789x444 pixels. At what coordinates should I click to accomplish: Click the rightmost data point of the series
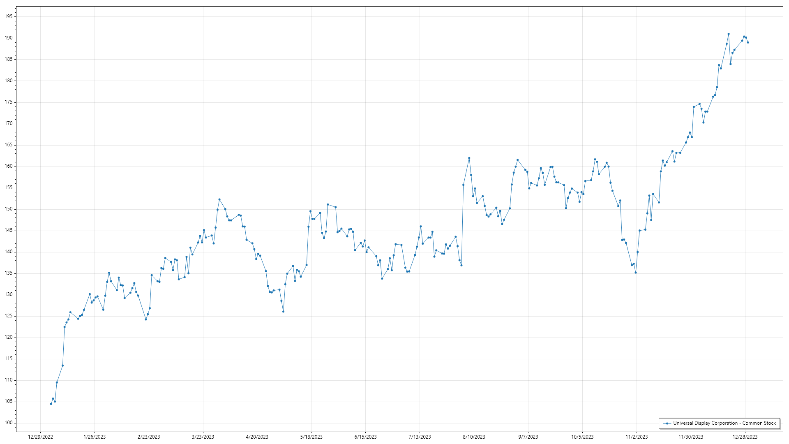tap(748, 42)
